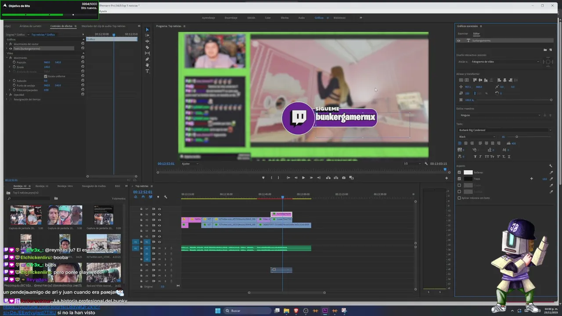
Task: Toggle the Trazo stroke checkbox
Action: click(x=459, y=179)
